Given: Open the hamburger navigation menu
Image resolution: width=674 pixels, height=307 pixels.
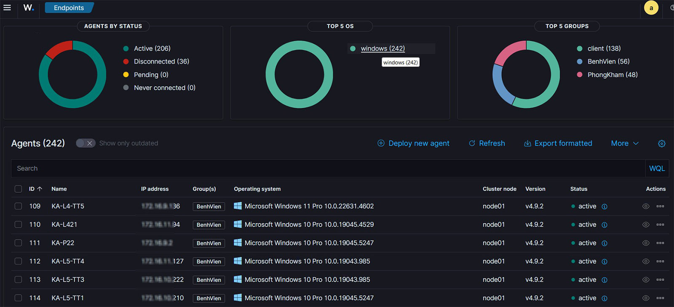Looking at the screenshot, I should pos(7,8).
